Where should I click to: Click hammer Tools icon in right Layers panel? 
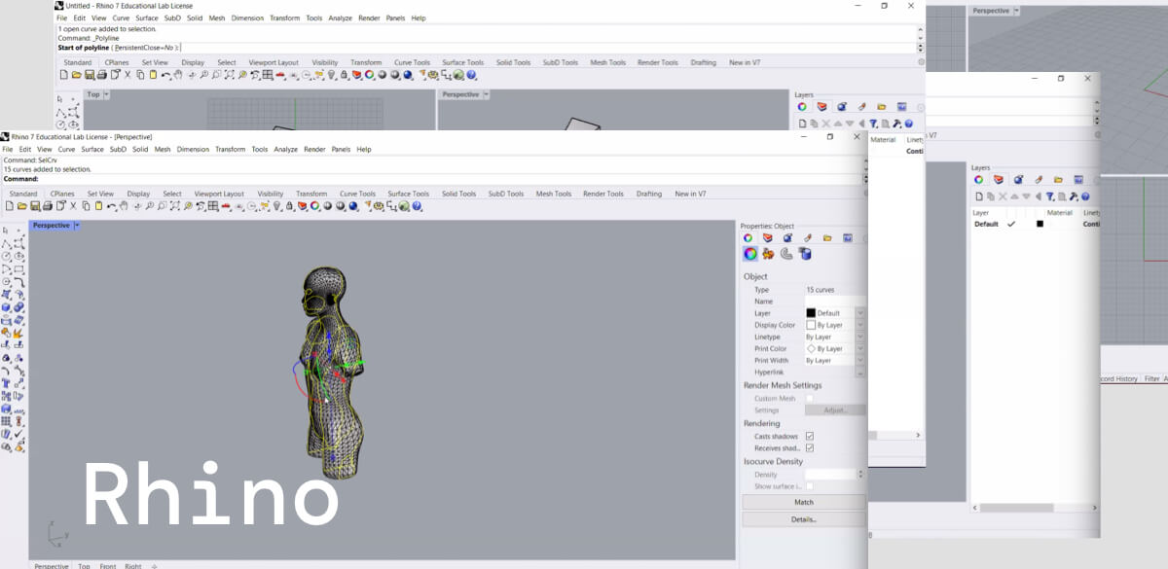click(x=1072, y=196)
